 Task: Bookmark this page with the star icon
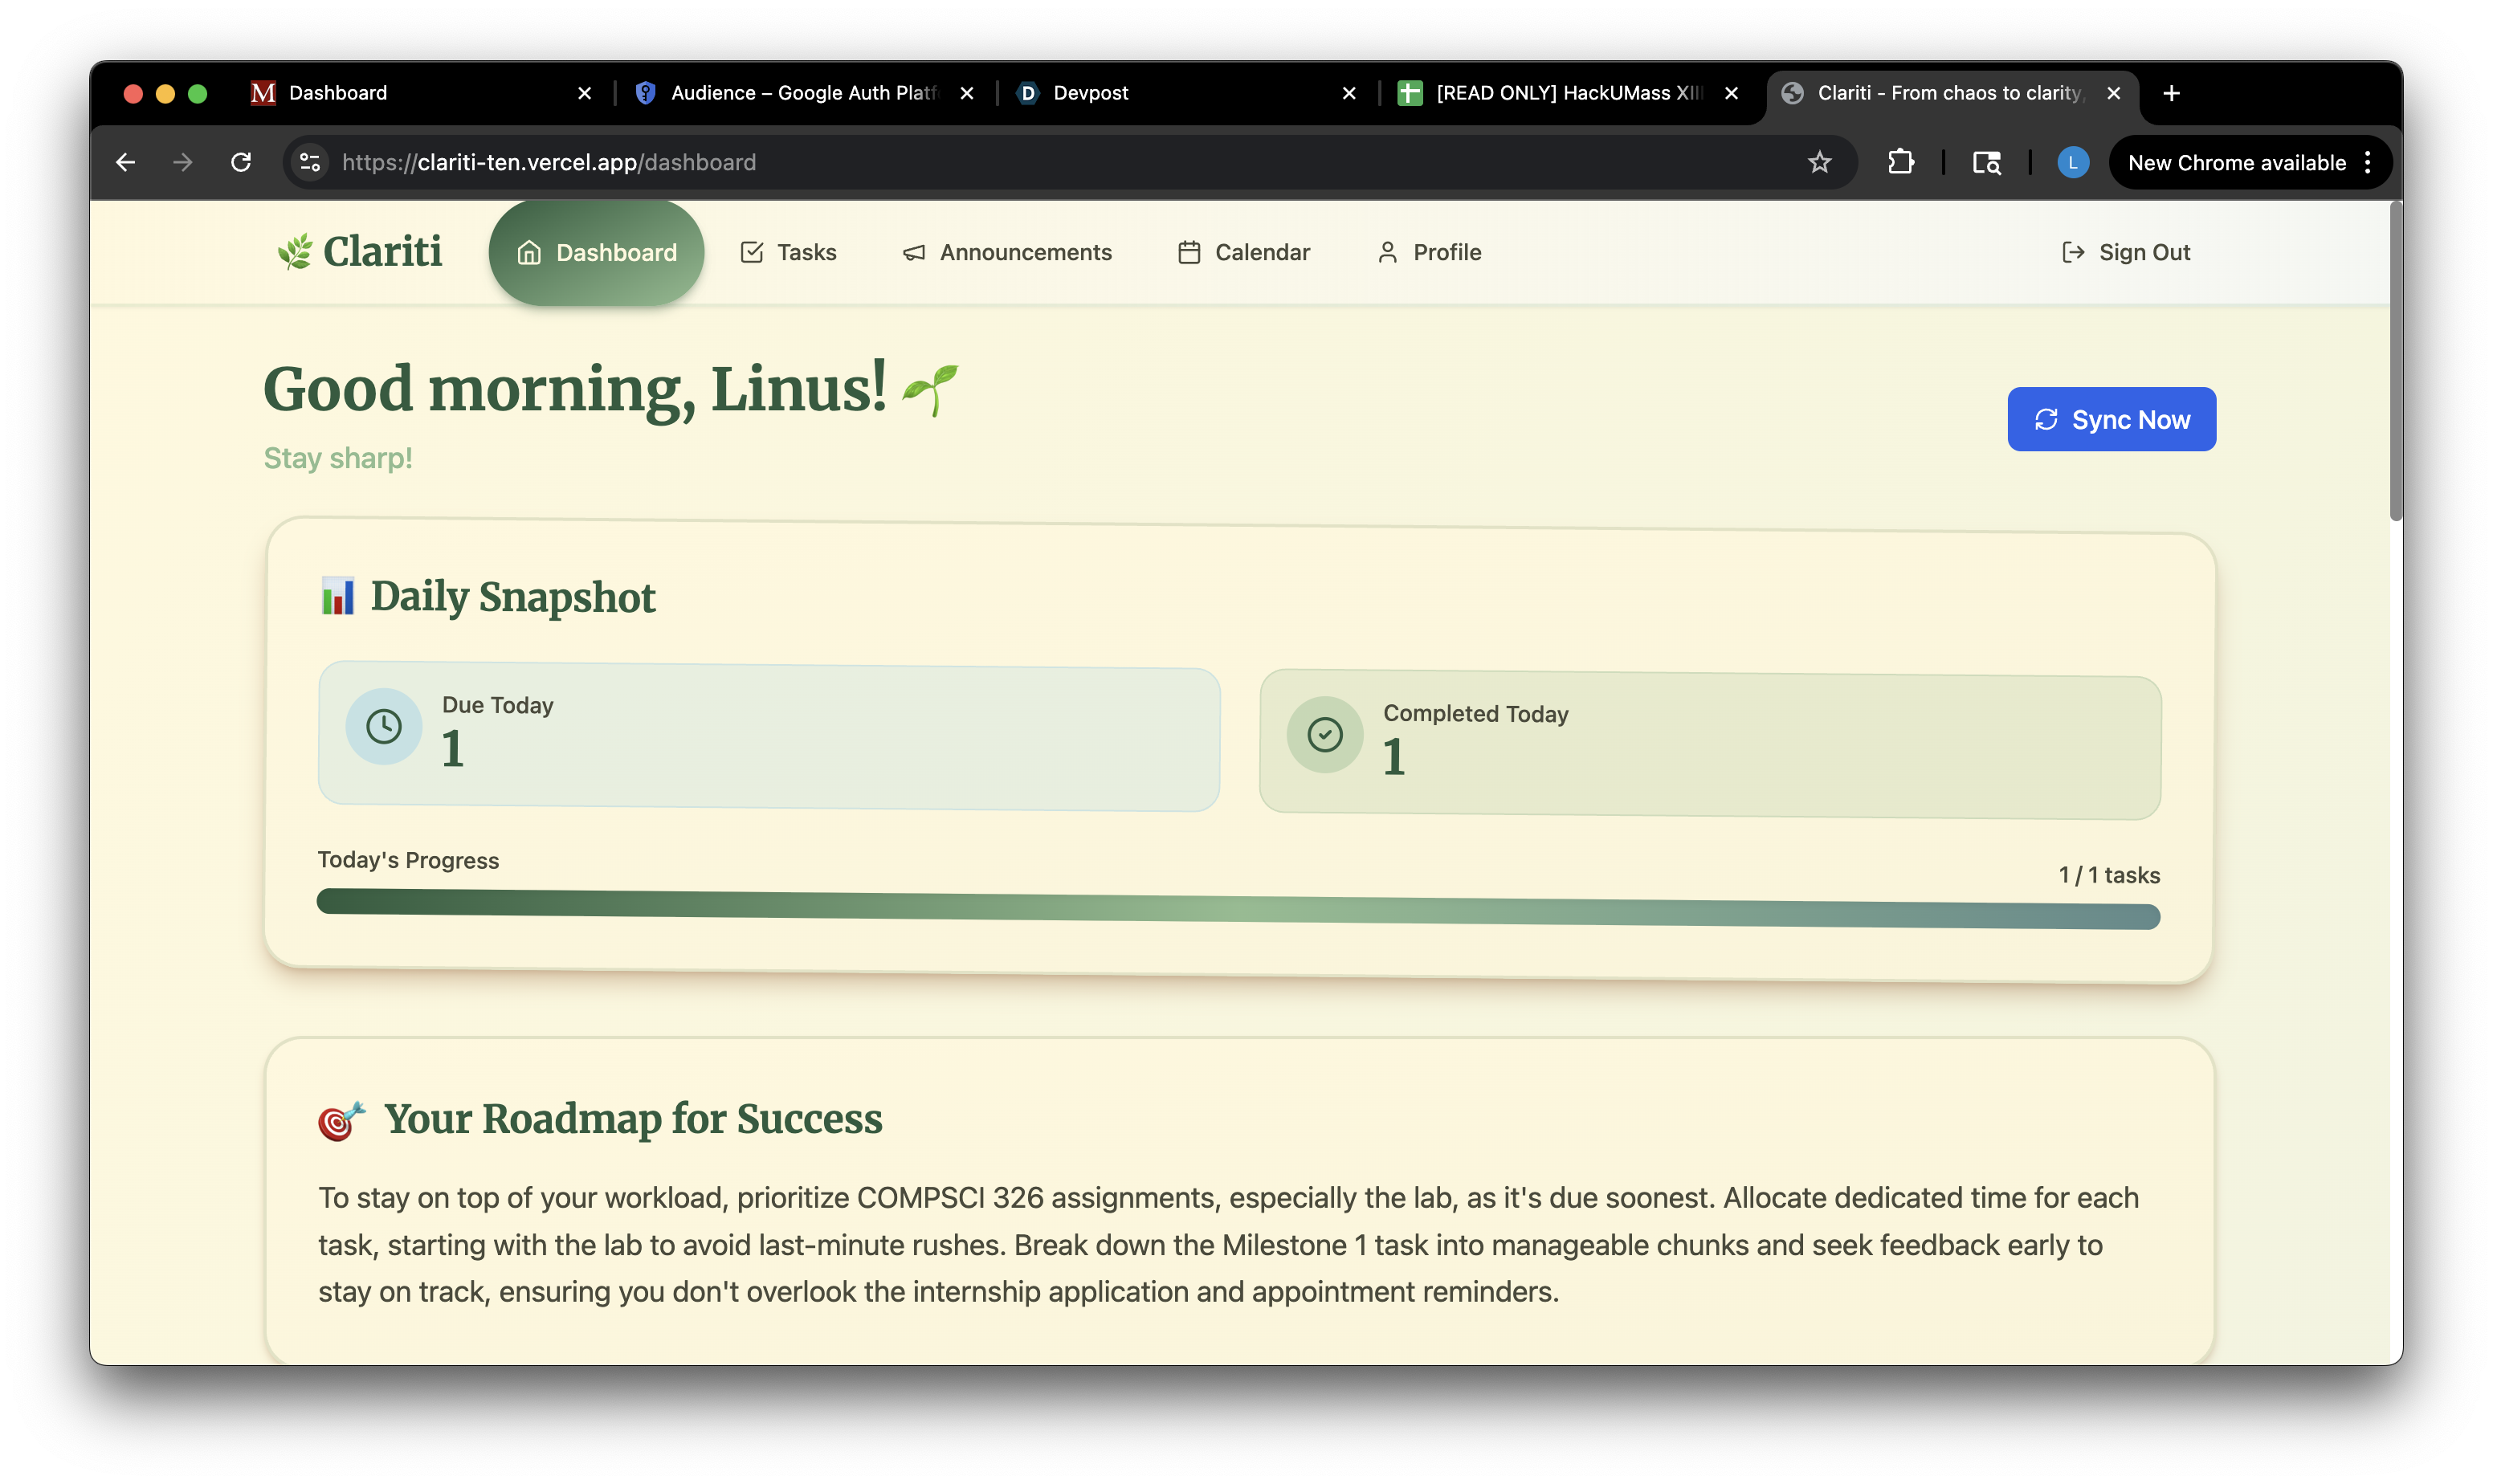tap(1819, 162)
